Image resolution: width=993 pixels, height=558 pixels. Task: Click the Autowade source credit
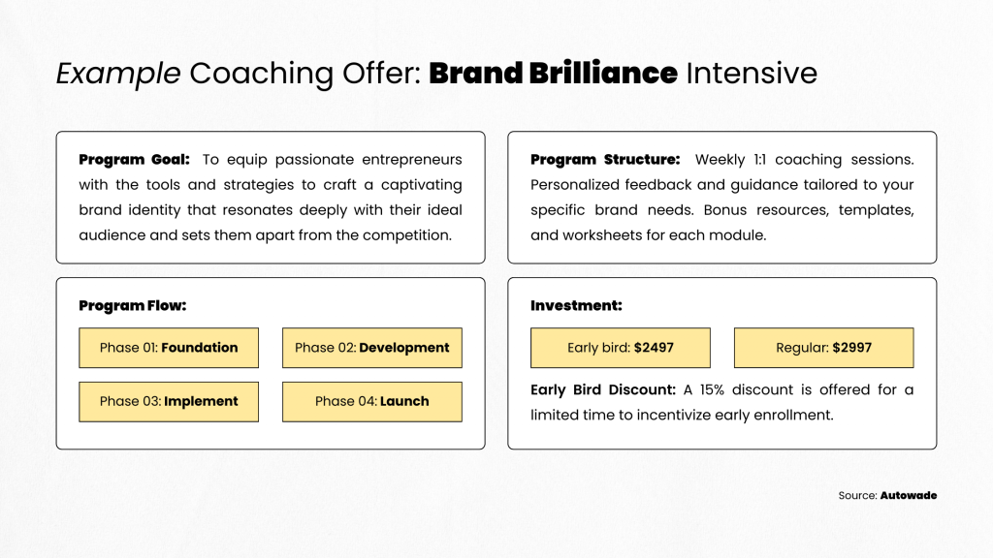coord(909,495)
